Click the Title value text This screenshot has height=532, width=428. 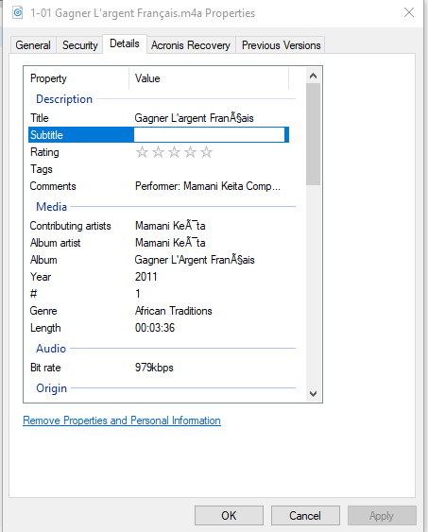click(x=195, y=118)
